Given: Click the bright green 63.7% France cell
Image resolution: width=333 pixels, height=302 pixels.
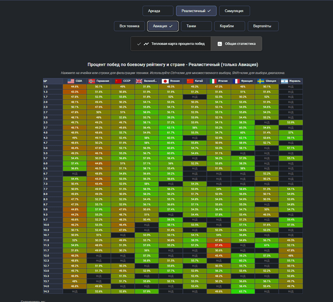Looking at the screenshot, I should coord(243,291).
